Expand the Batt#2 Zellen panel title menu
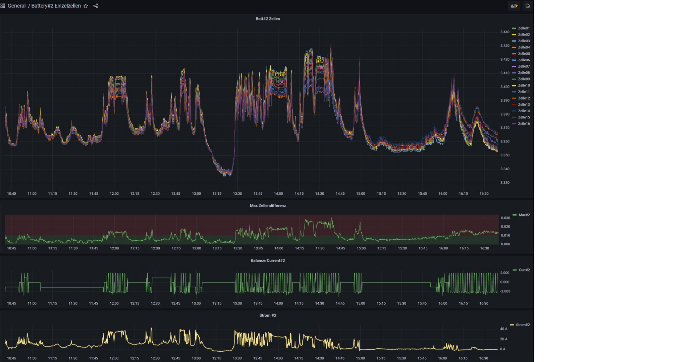The width and height of the screenshot is (695, 362). click(x=268, y=19)
